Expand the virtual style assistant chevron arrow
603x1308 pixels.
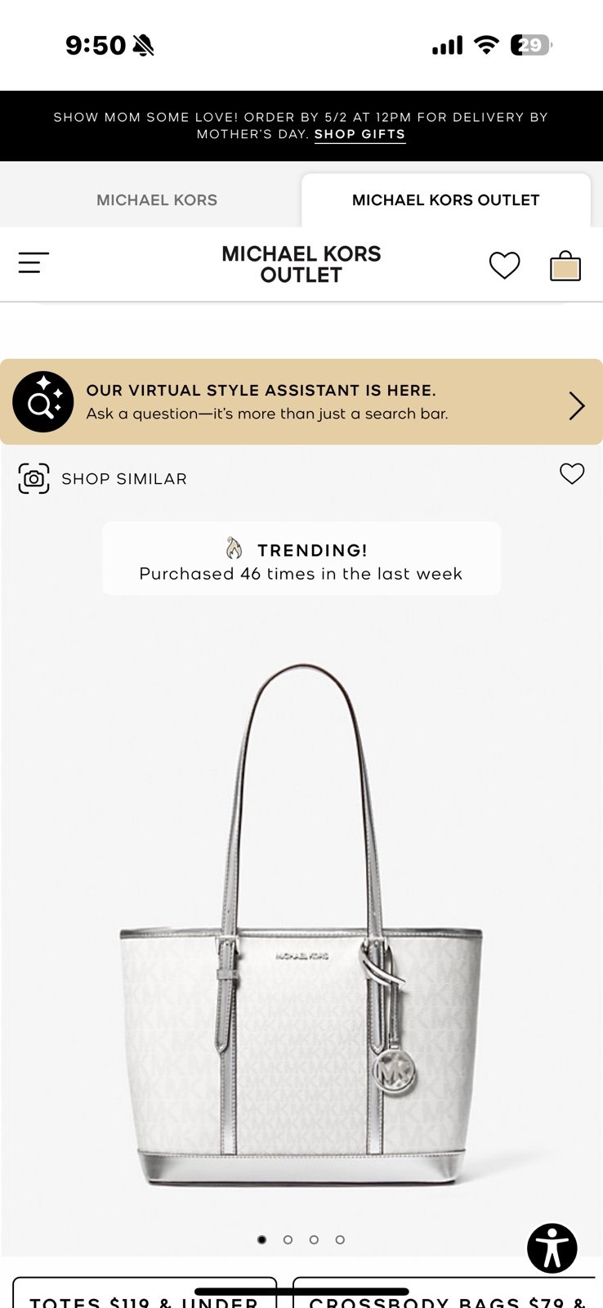[577, 405]
